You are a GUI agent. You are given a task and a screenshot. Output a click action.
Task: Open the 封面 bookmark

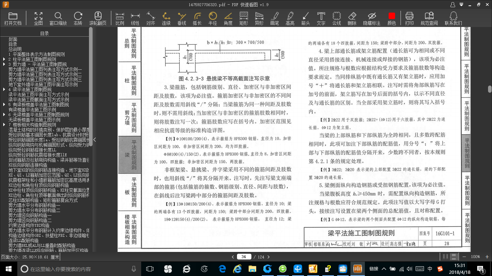[x=13, y=39]
